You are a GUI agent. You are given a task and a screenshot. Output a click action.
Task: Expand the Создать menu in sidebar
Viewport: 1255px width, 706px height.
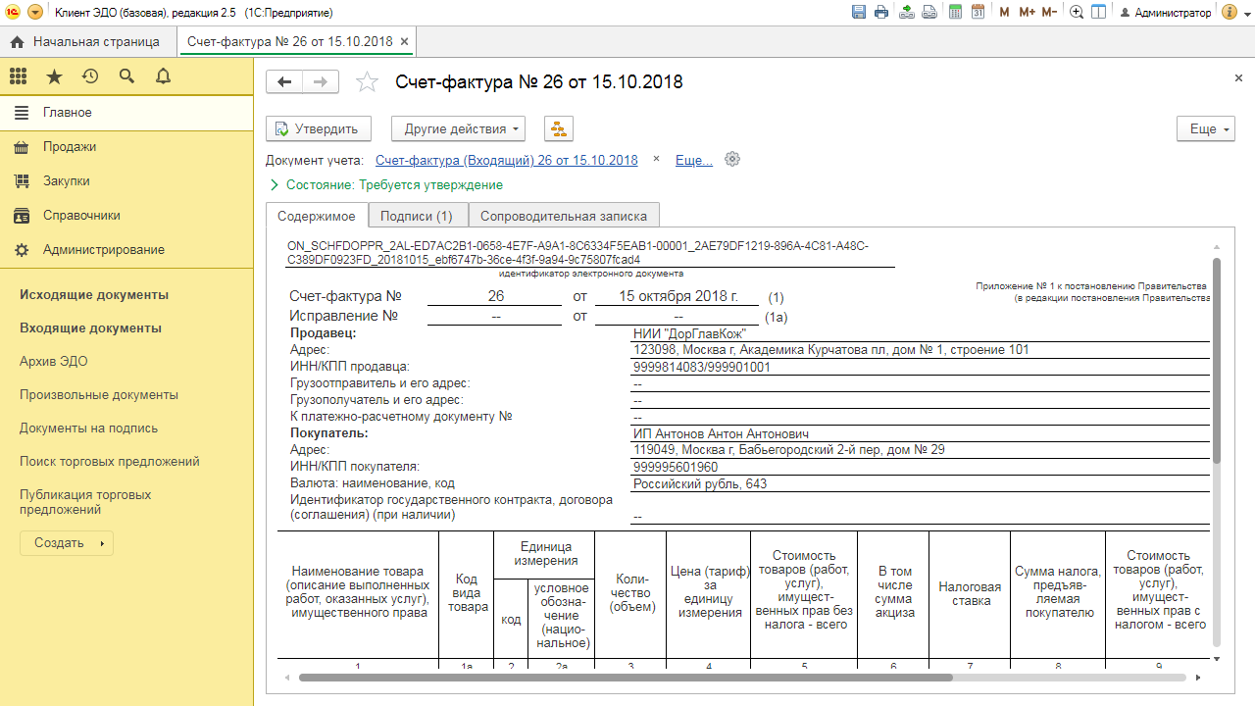tap(67, 543)
